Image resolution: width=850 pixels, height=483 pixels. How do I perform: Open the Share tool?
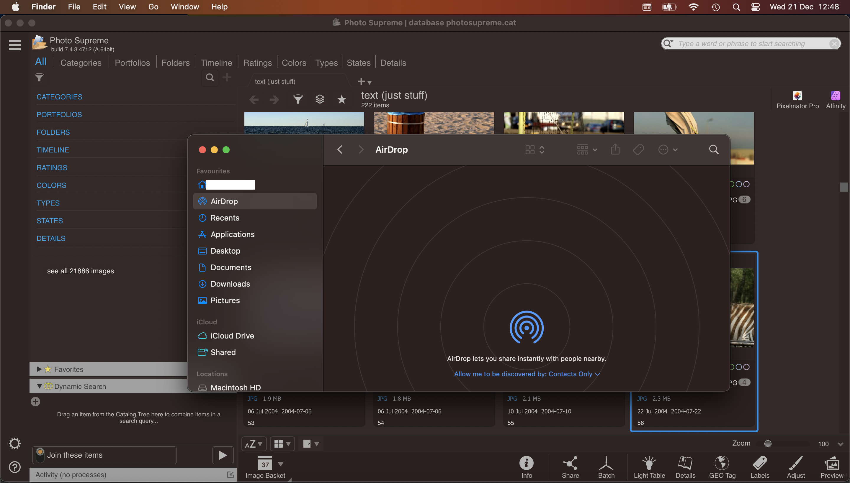pos(571,467)
